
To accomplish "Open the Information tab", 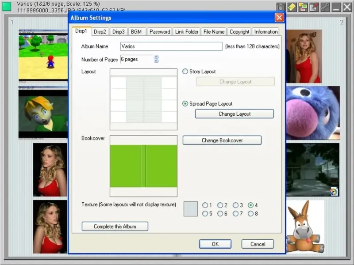I will click(266, 32).
